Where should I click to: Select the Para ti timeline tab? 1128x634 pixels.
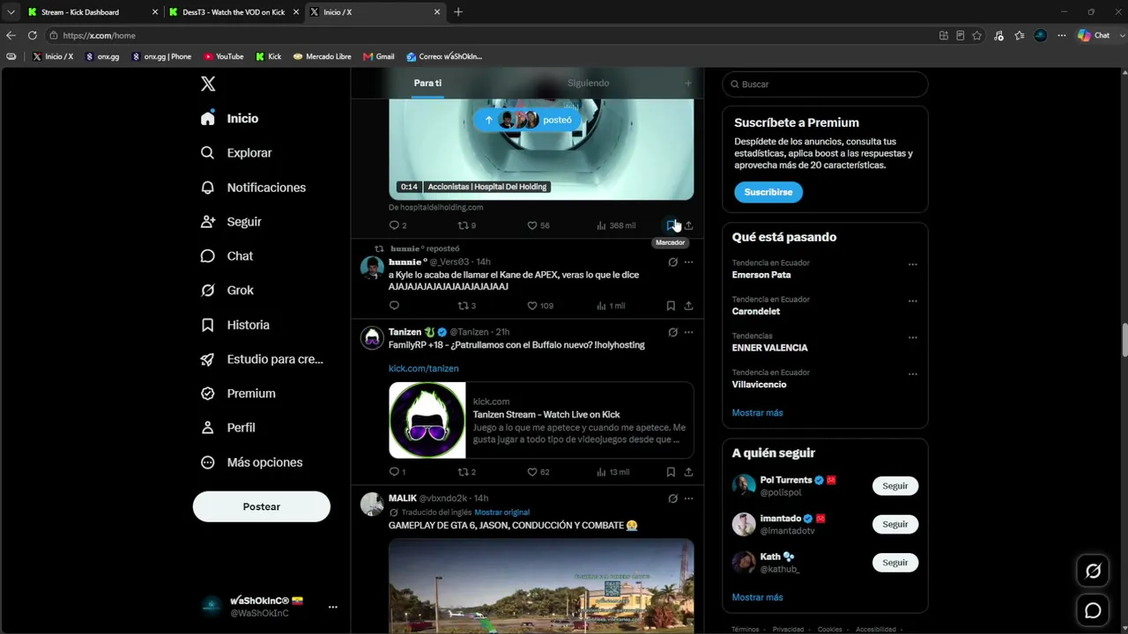[427, 83]
